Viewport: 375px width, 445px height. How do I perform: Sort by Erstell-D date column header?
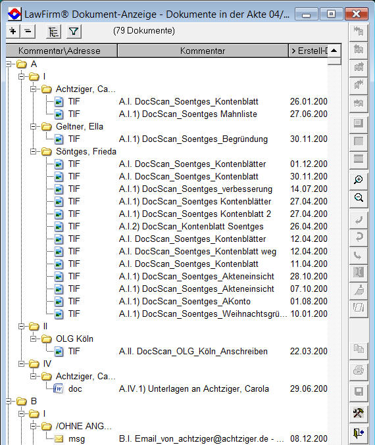pyautogui.click(x=309, y=51)
